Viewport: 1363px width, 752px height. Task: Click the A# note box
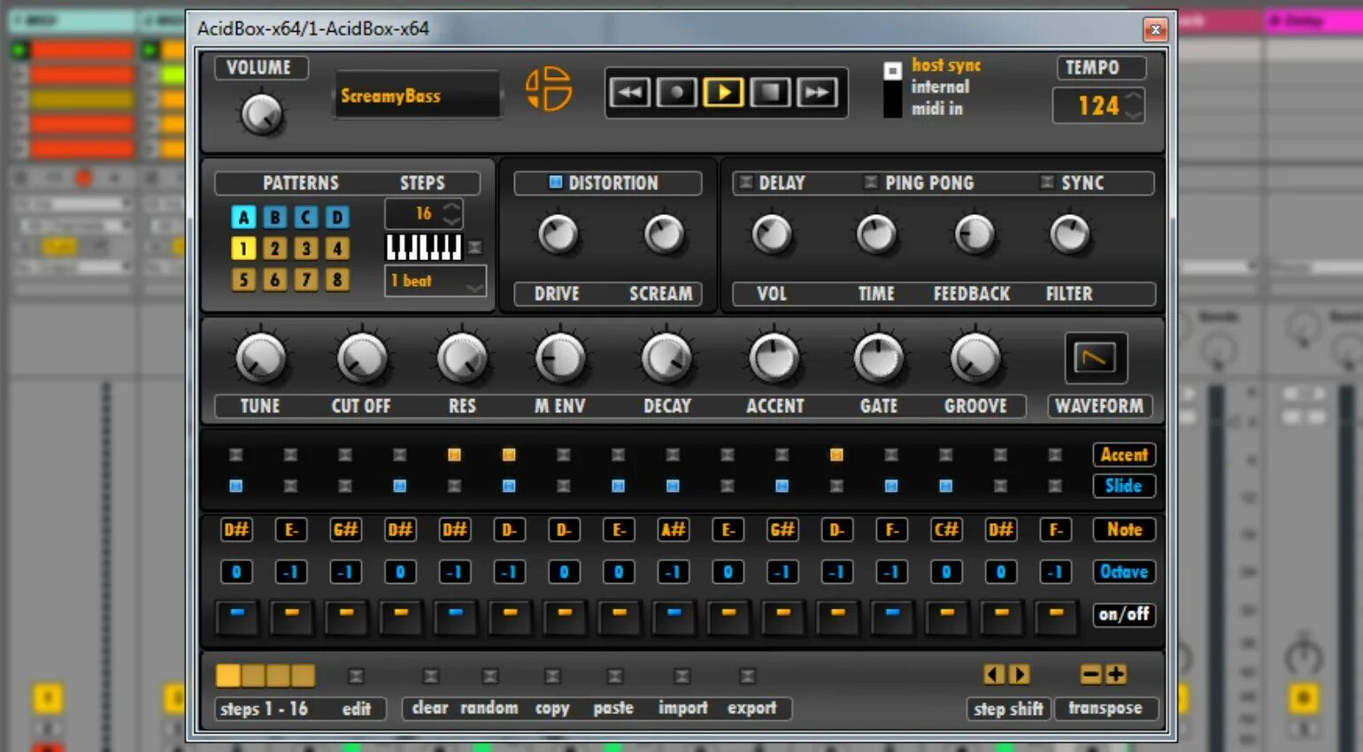click(x=673, y=530)
